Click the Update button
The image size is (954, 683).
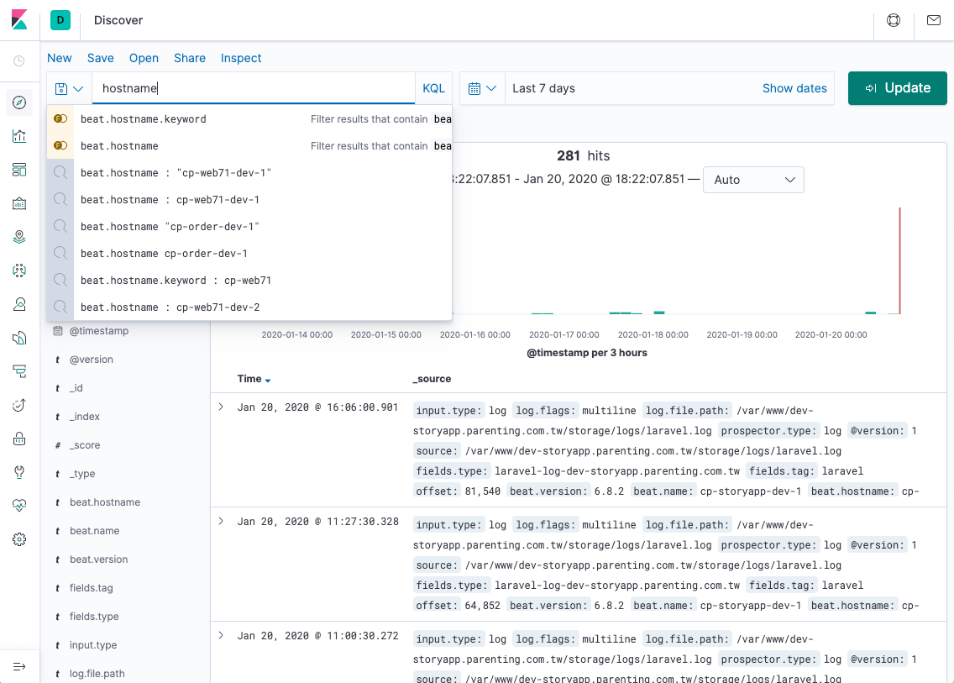click(x=897, y=88)
